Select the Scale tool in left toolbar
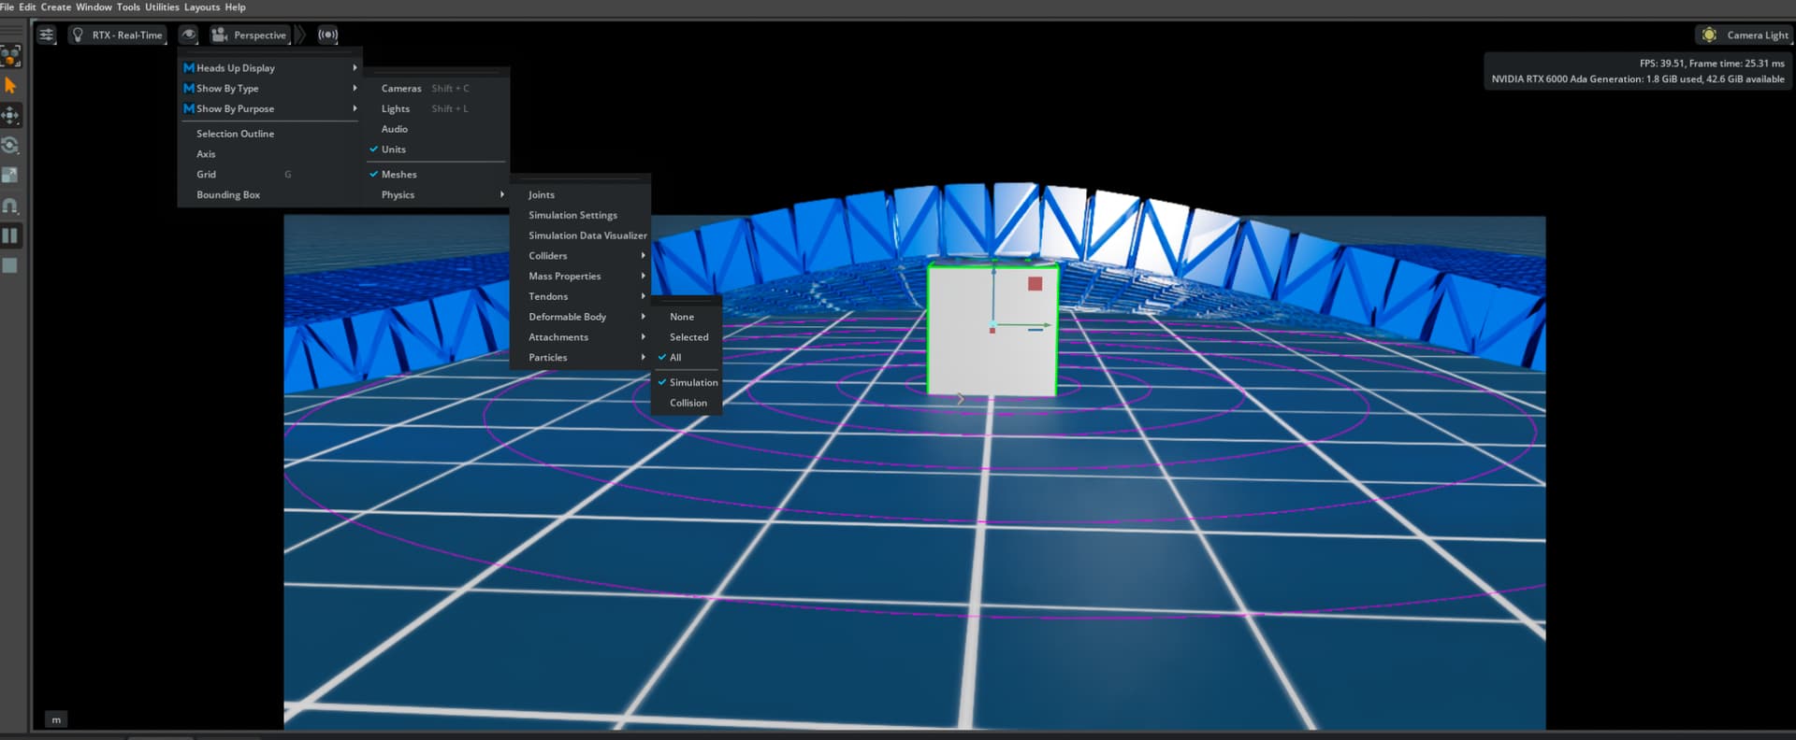1796x740 pixels. point(10,176)
